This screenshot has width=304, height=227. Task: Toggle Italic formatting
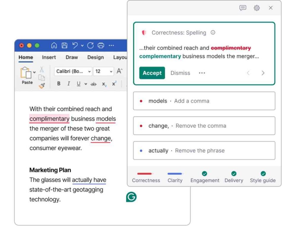(x=69, y=84)
